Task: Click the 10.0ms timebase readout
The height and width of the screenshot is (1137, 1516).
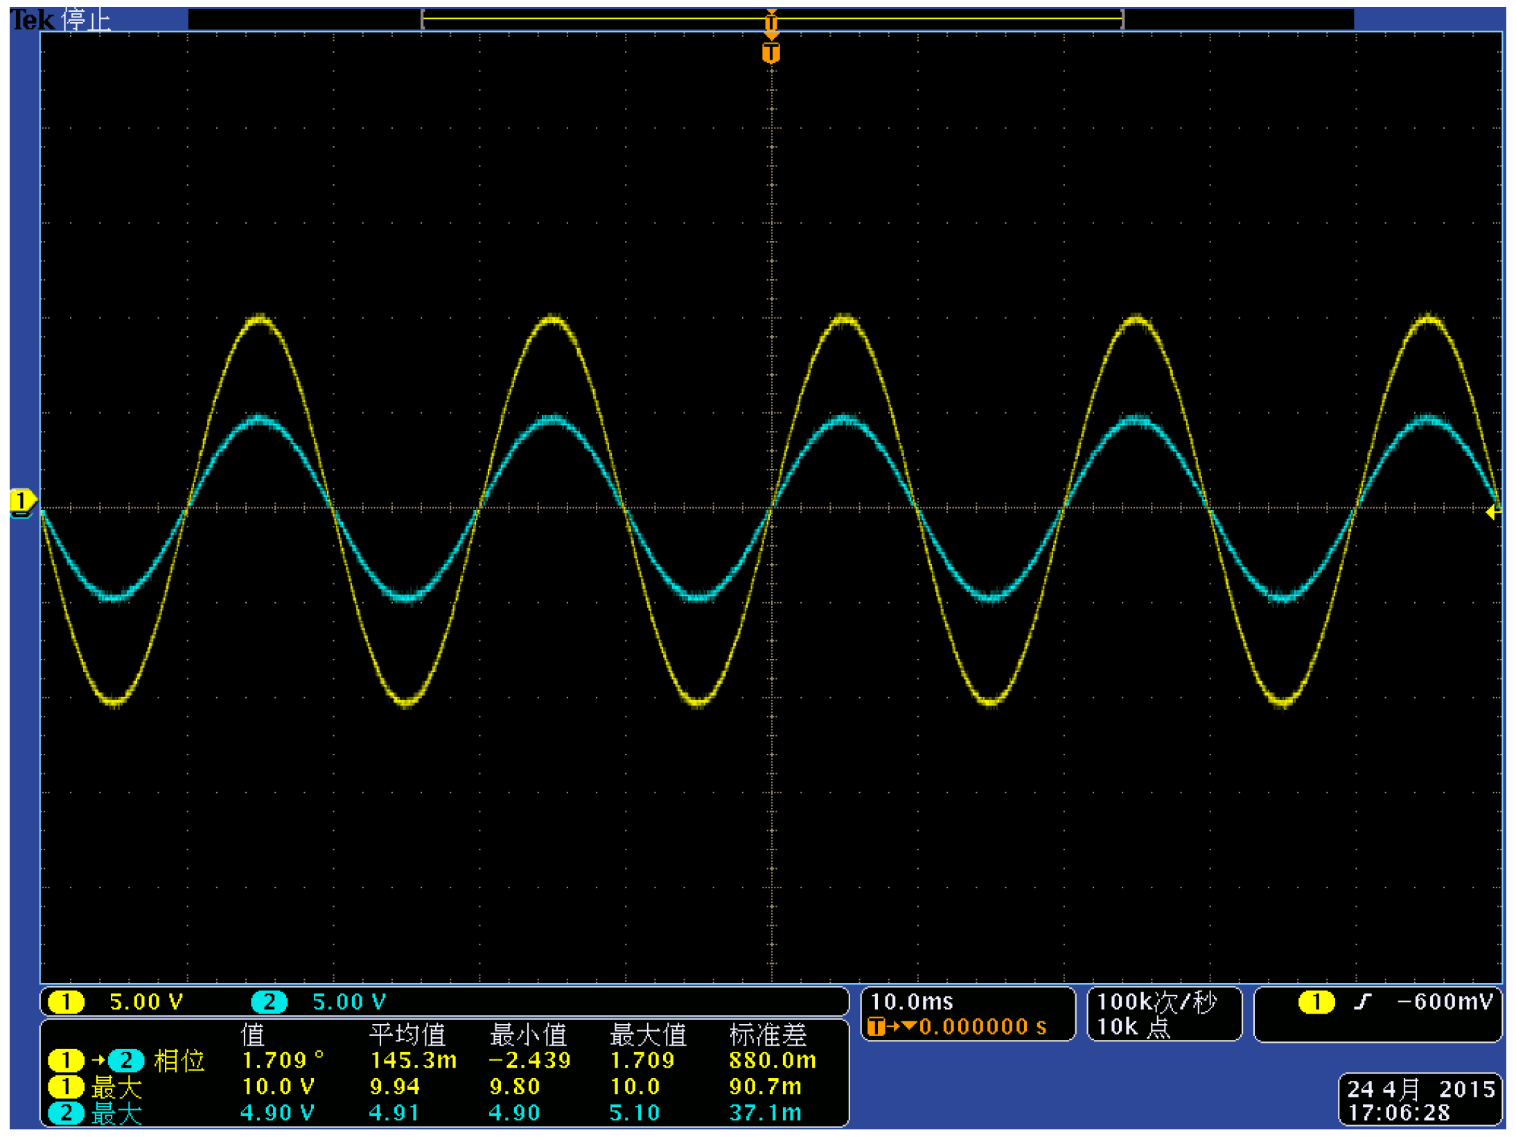Action: [x=911, y=1001]
